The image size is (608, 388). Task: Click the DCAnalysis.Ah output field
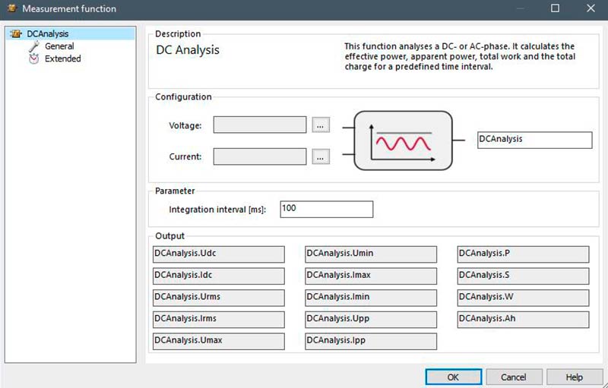click(523, 320)
